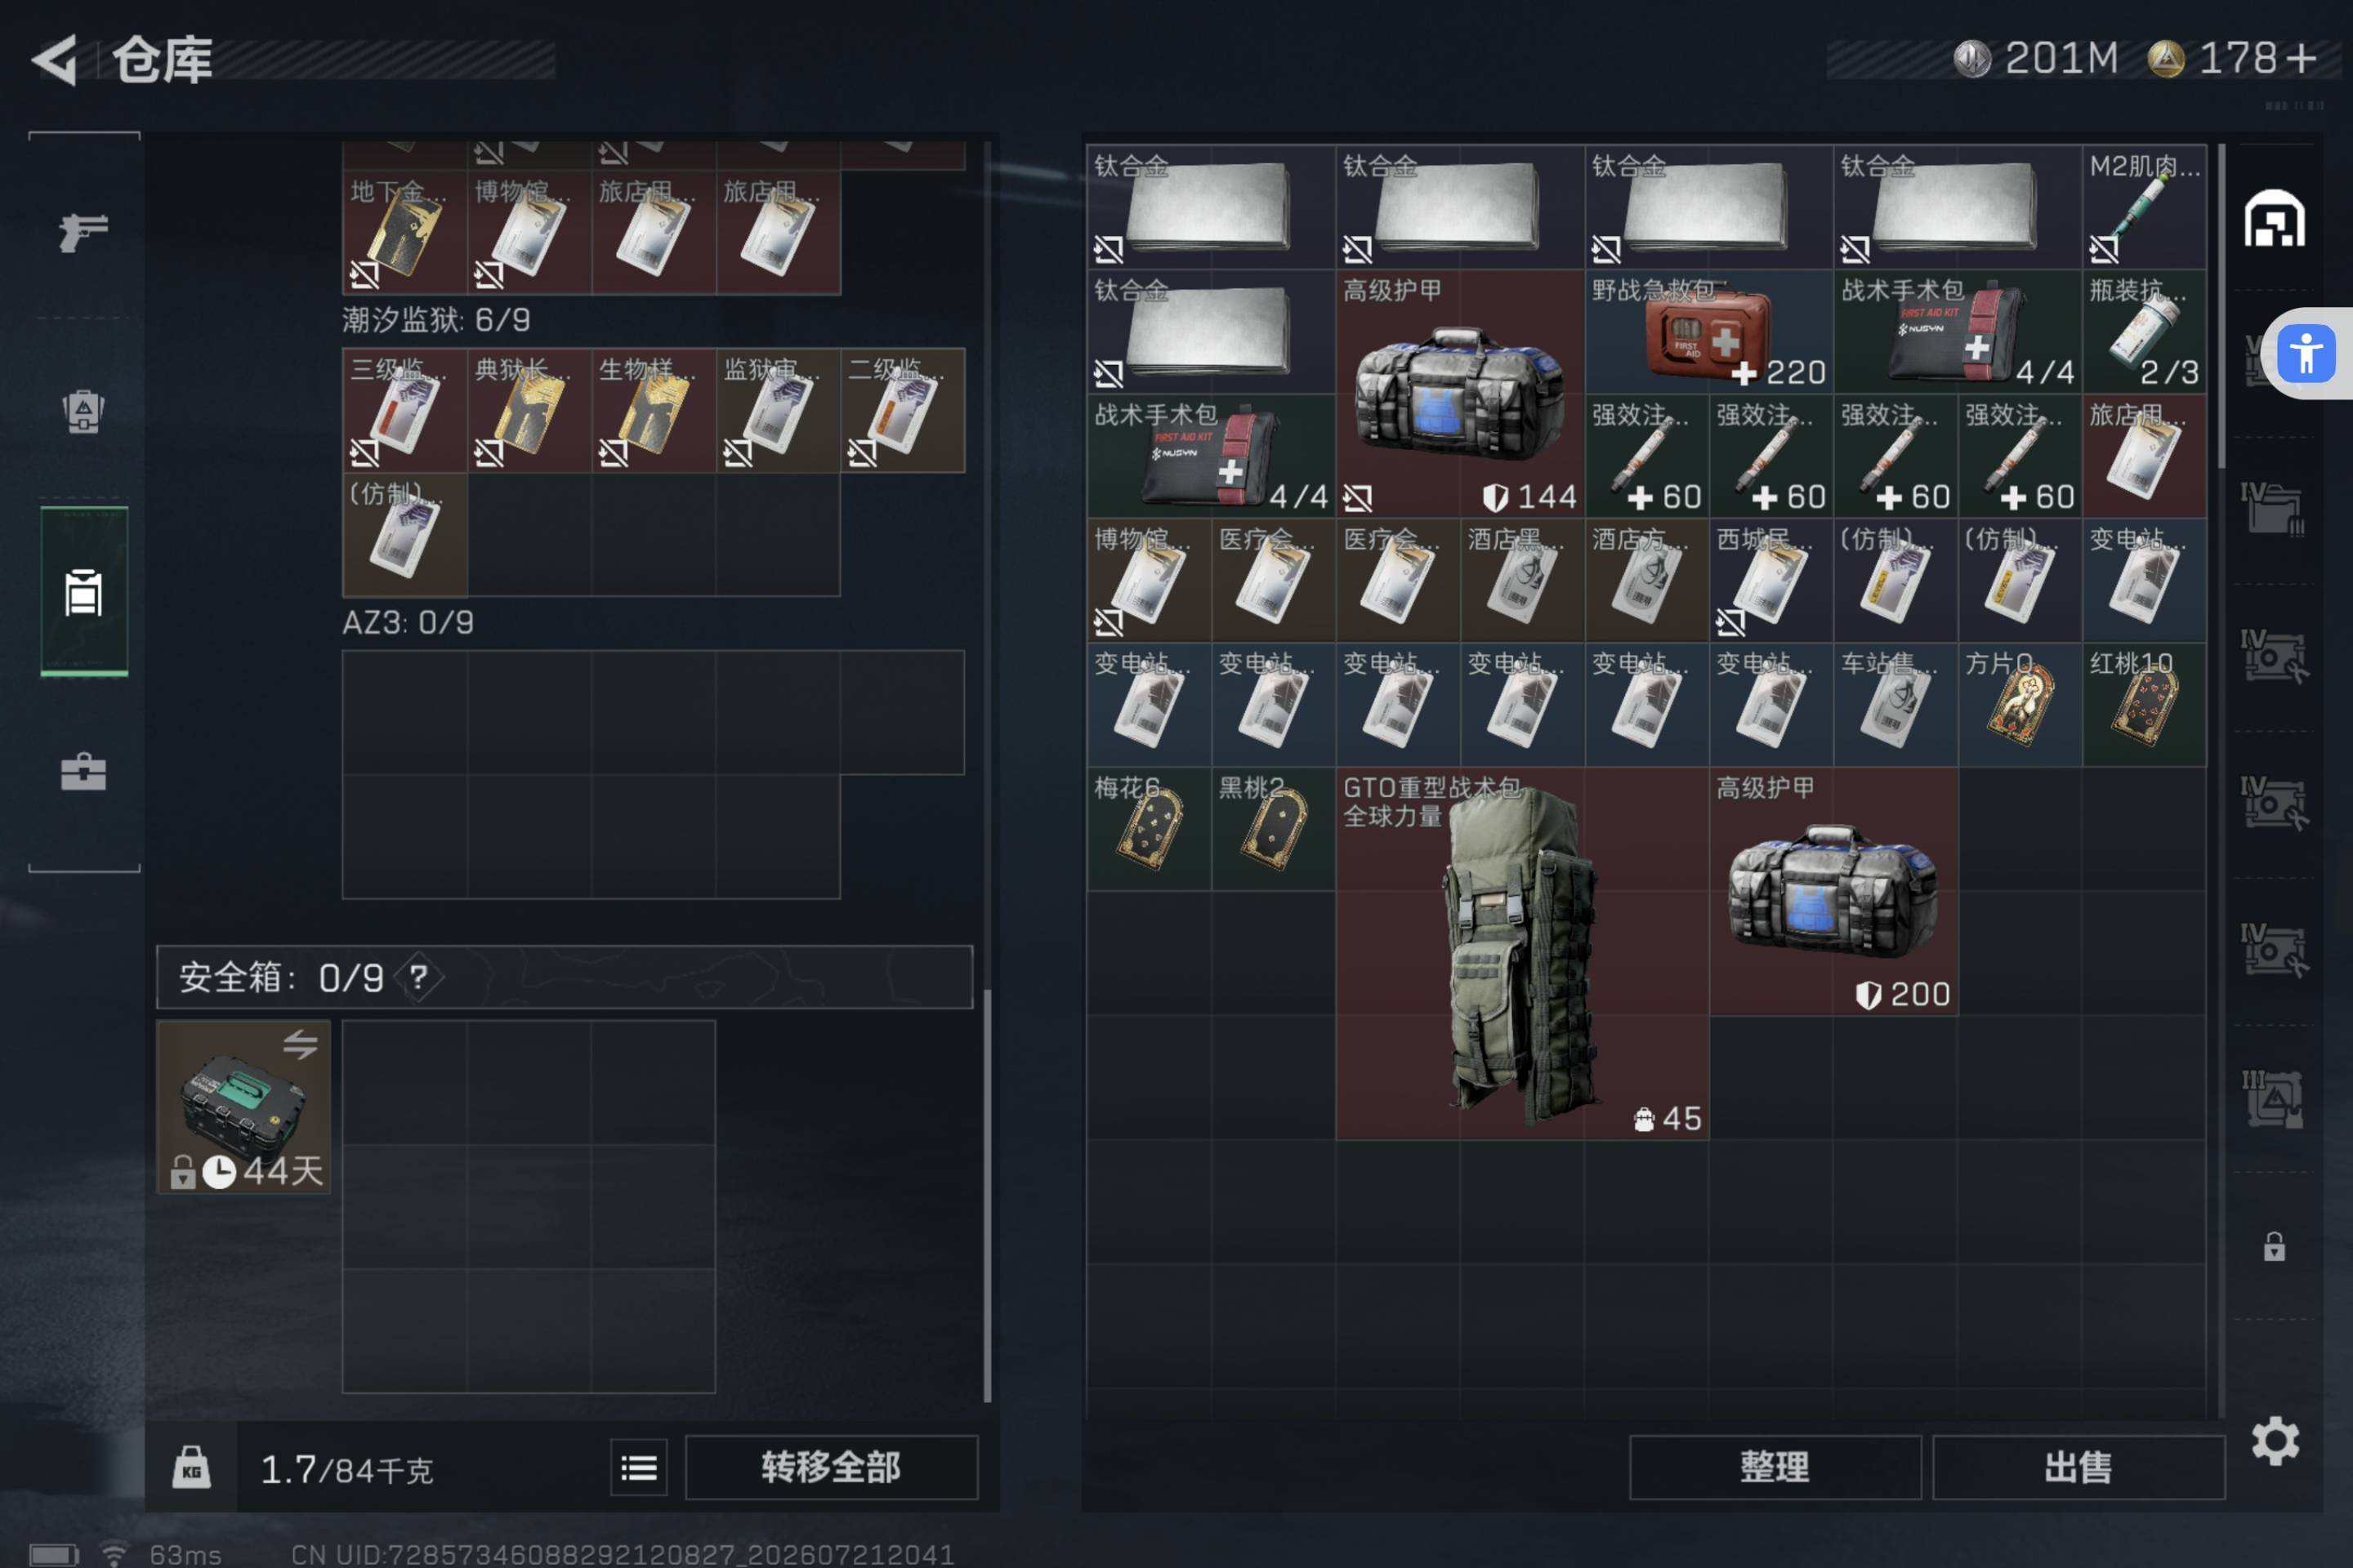Click the question mark beside 安全箱
This screenshot has width=2353, height=1568.
[x=418, y=977]
